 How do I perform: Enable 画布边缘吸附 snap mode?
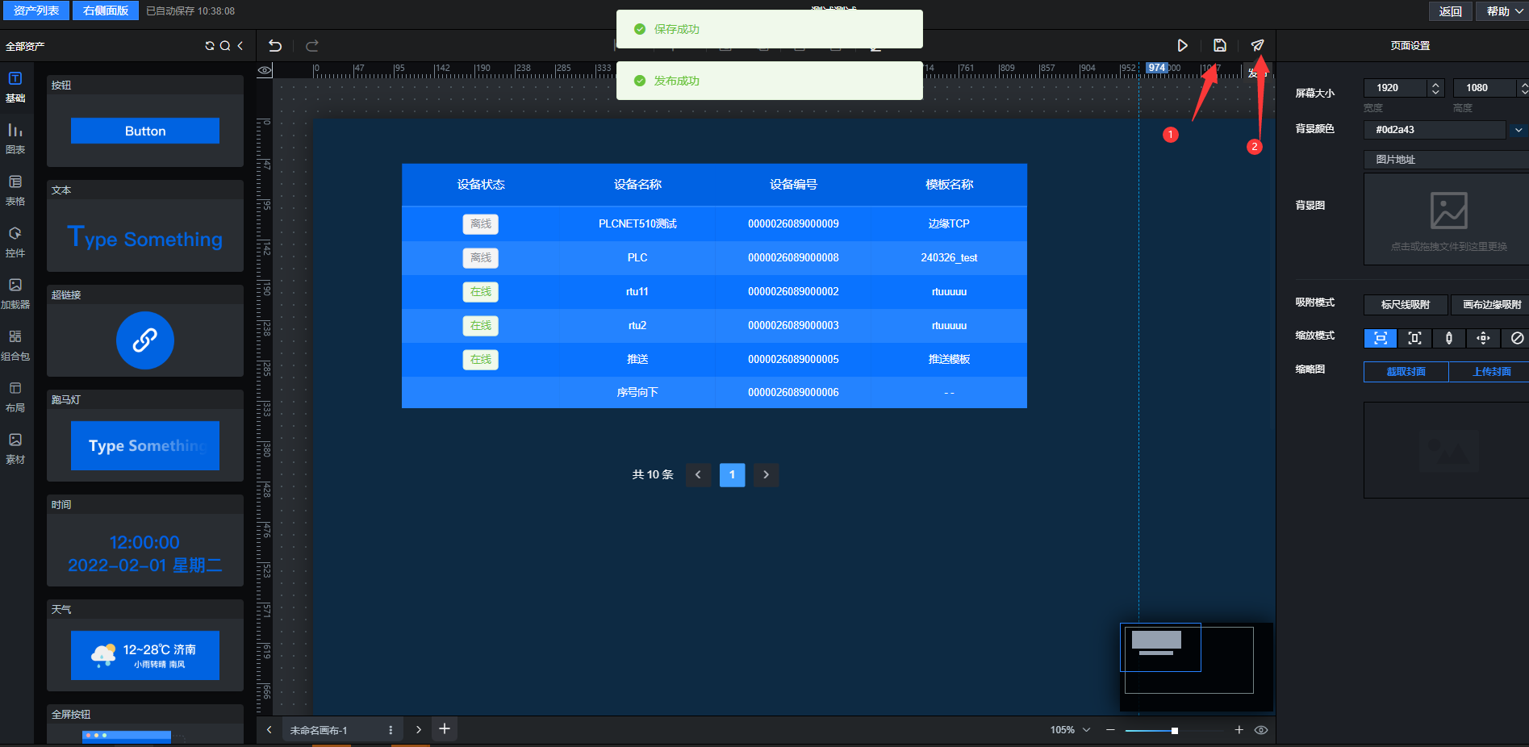[1491, 304]
